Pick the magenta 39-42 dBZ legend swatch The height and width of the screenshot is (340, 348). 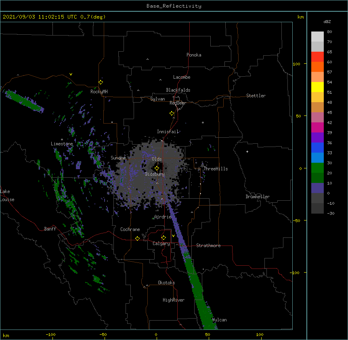(x=317, y=127)
